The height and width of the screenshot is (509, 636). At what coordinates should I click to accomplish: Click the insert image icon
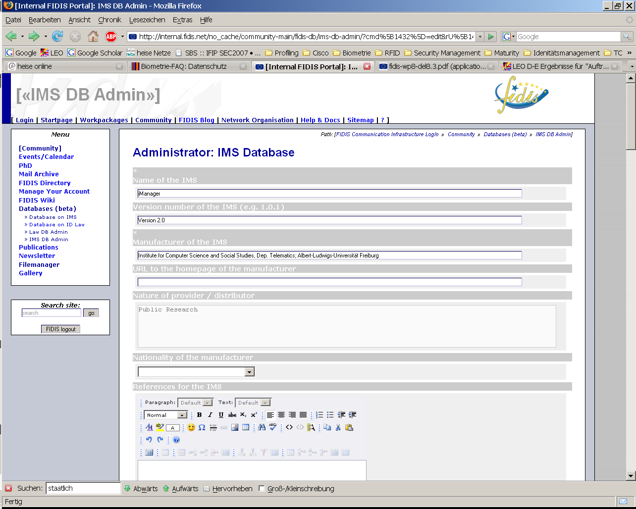pos(235,427)
